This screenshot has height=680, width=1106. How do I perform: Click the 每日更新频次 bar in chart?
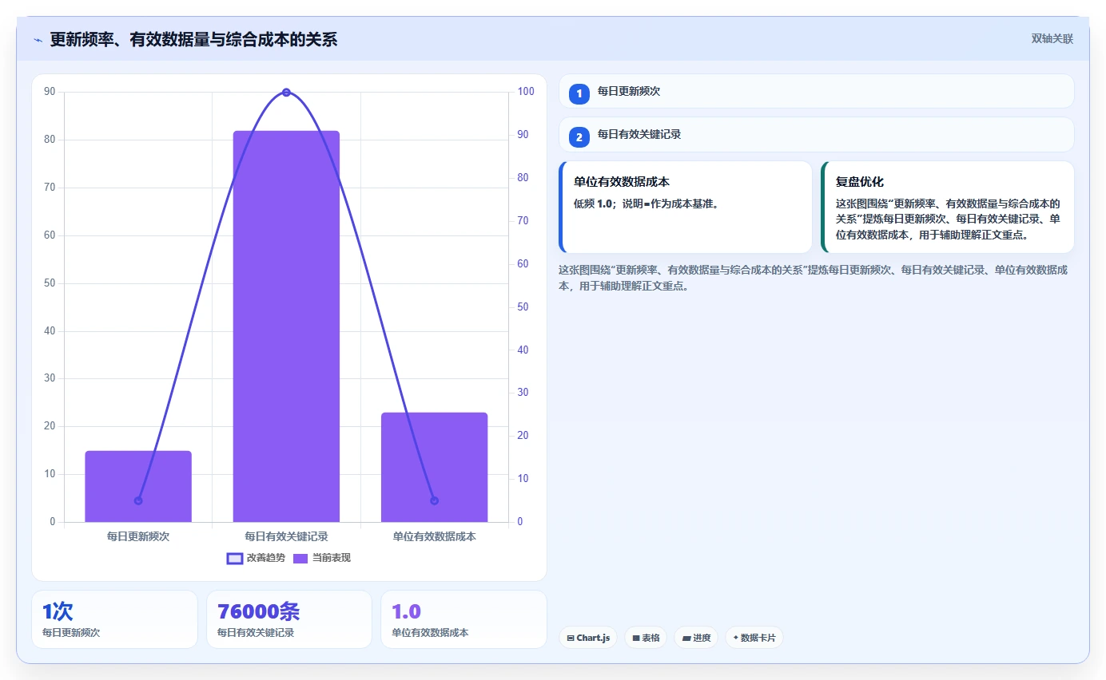click(x=138, y=486)
